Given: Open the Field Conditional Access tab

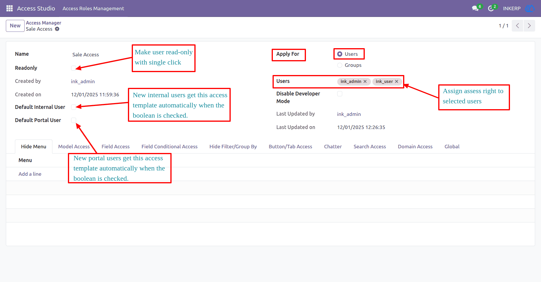Looking at the screenshot, I should [170, 147].
